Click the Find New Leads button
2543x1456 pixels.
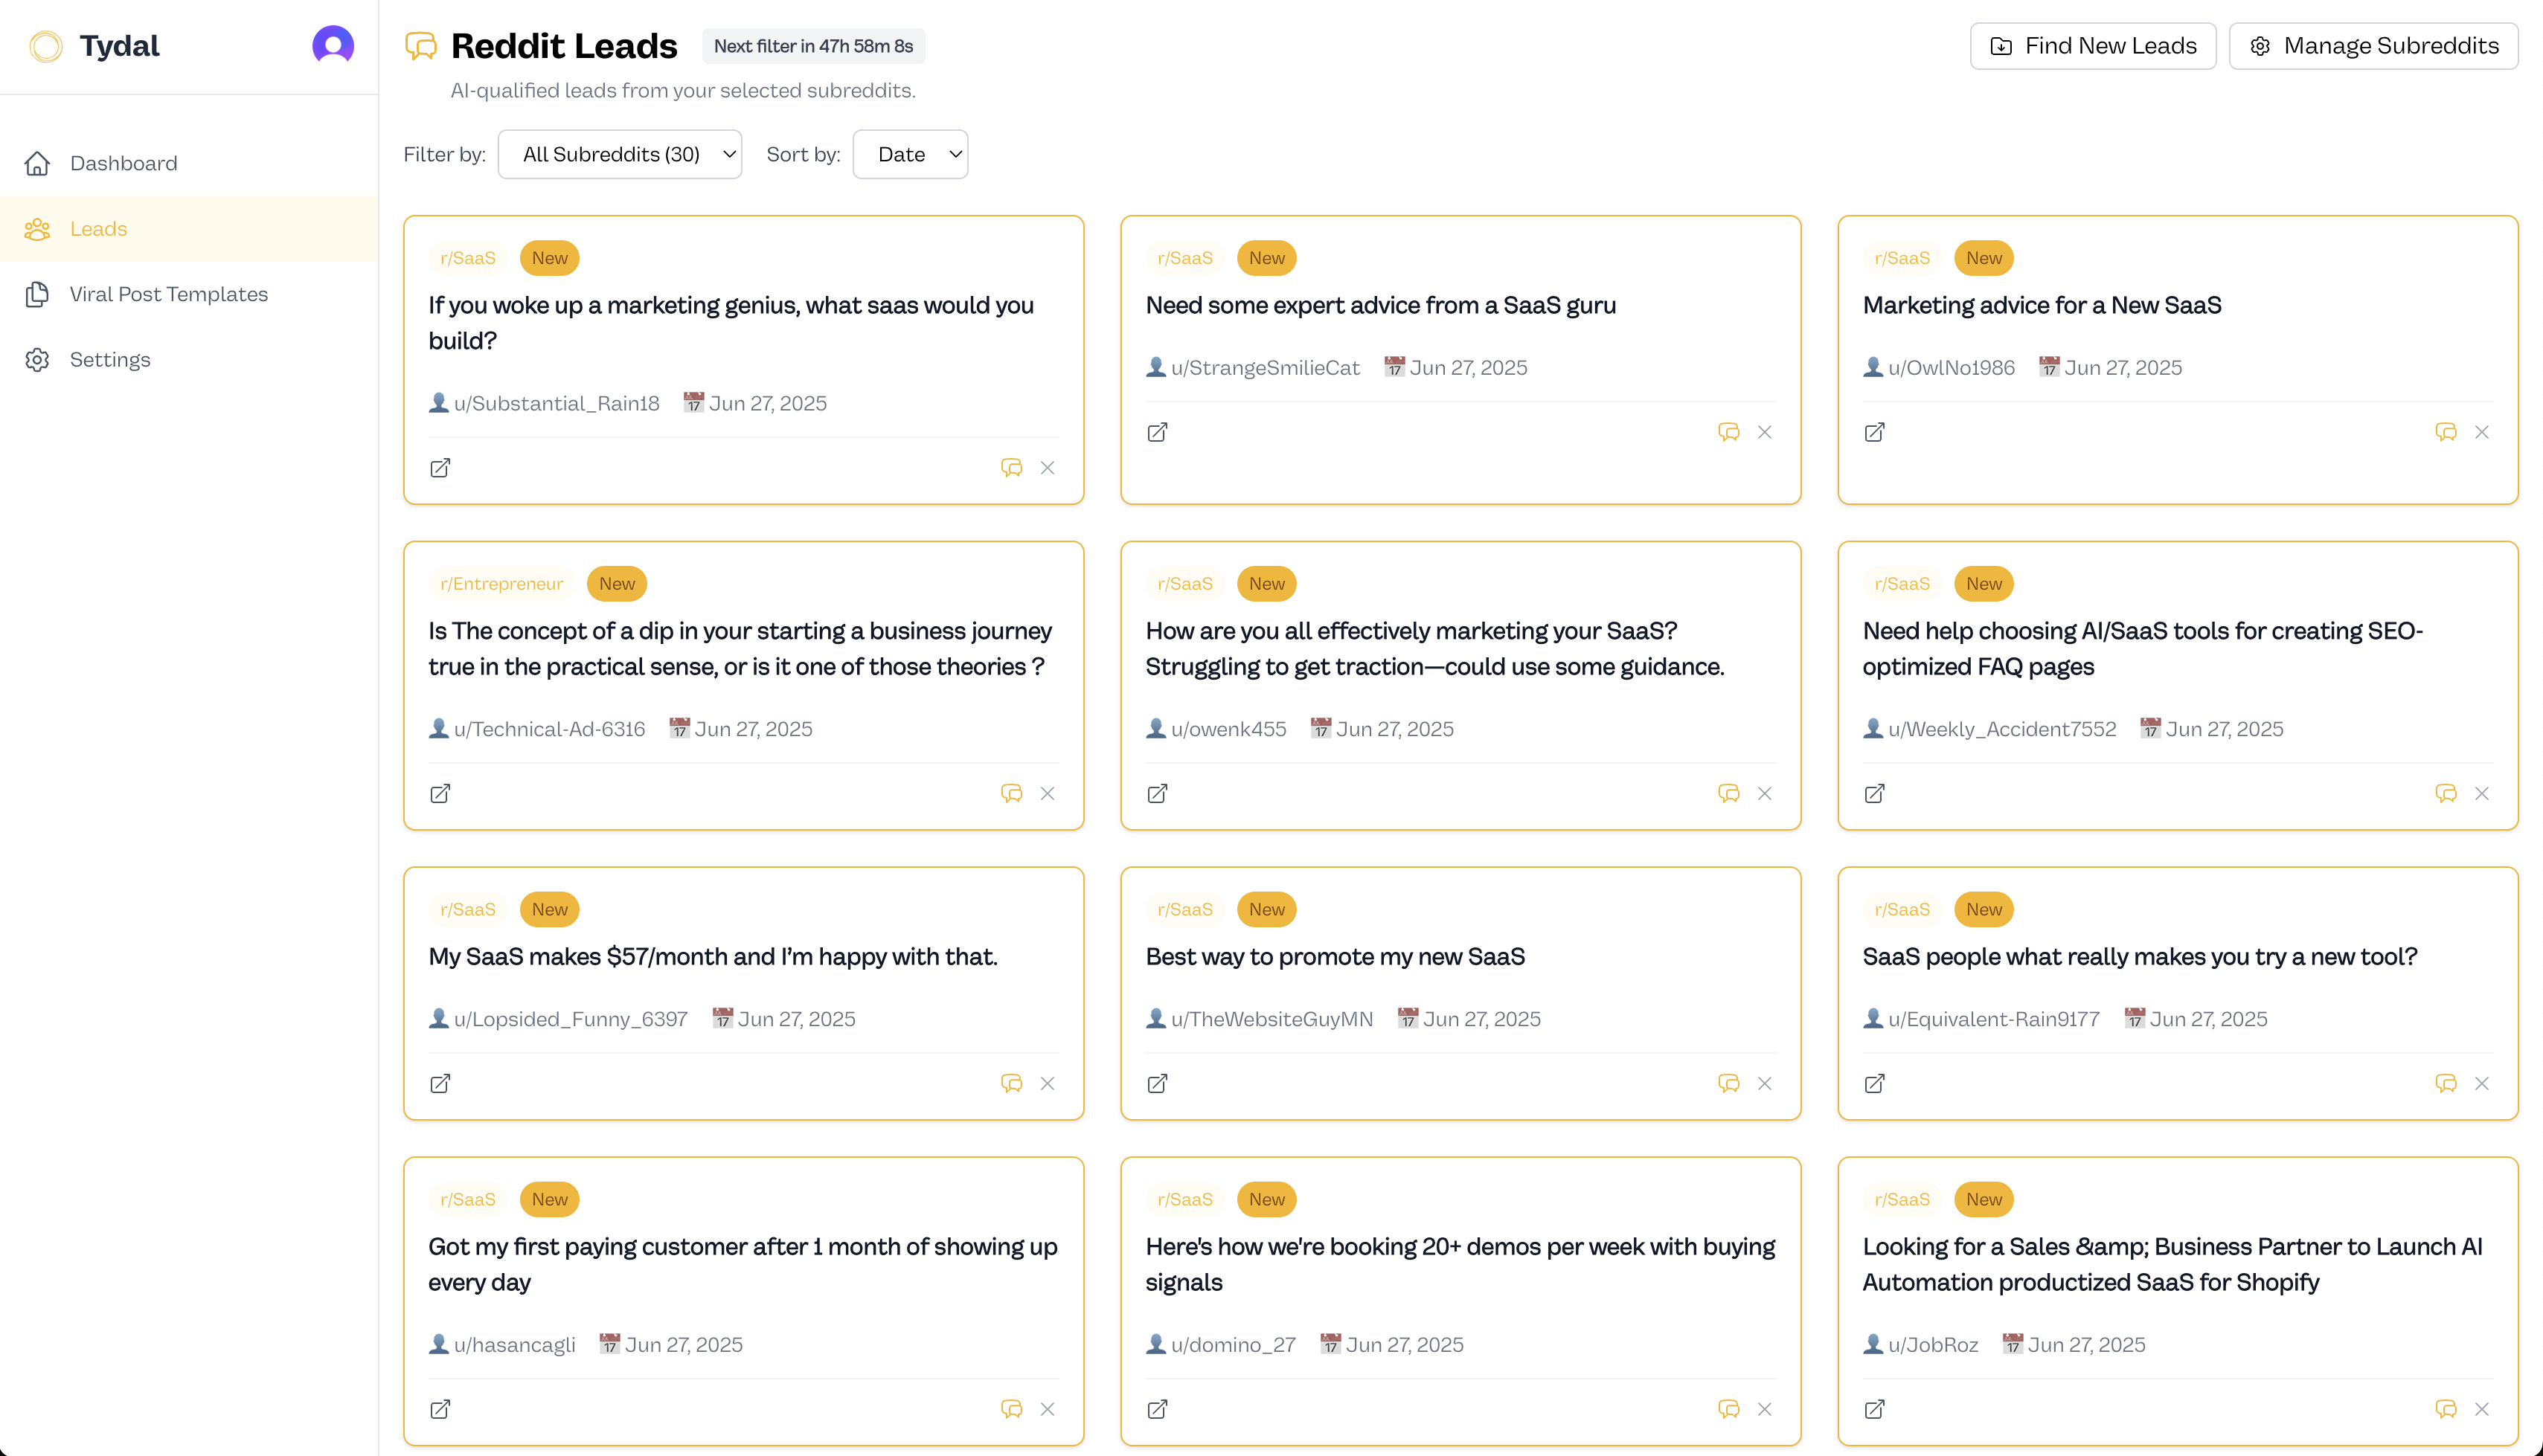(x=2092, y=45)
